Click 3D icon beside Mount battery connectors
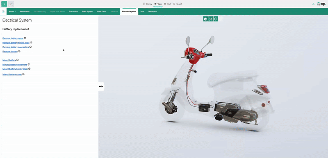Viewport: 328px width, 158px height. coord(29,64)
